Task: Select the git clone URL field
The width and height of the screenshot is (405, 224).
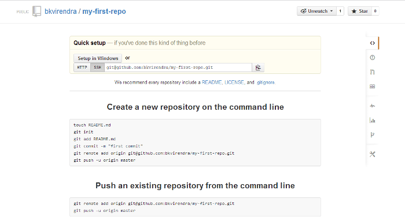Action: pos(178,68)
